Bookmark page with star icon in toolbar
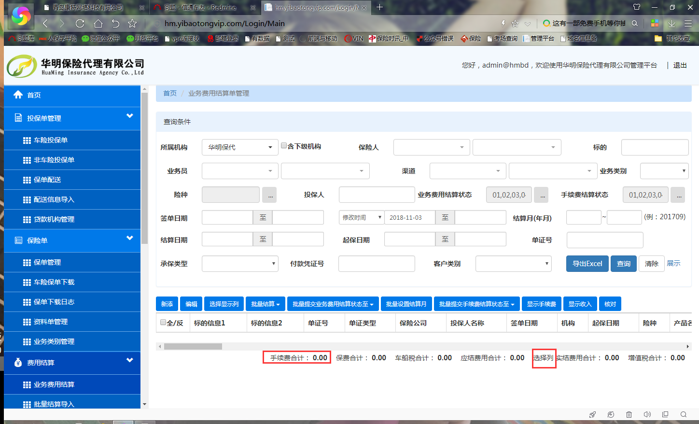This screenshot has width=699, height=424. click(132, 24)
